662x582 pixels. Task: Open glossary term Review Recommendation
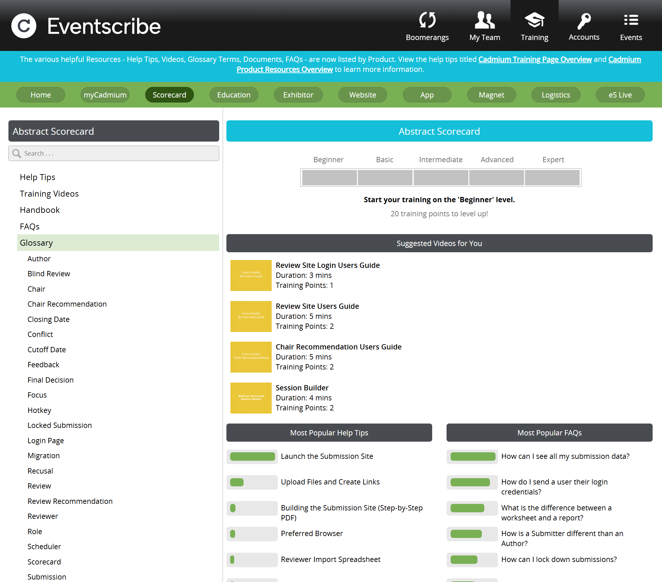tap(70, 501)
